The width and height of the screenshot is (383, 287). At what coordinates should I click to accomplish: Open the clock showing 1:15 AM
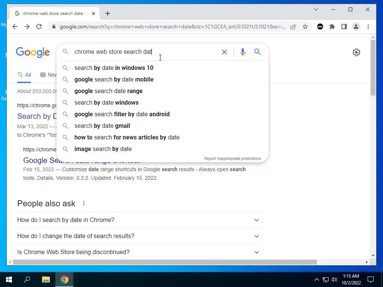(351, 280)
